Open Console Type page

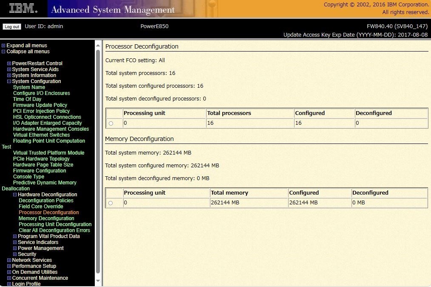click(28, 177)
